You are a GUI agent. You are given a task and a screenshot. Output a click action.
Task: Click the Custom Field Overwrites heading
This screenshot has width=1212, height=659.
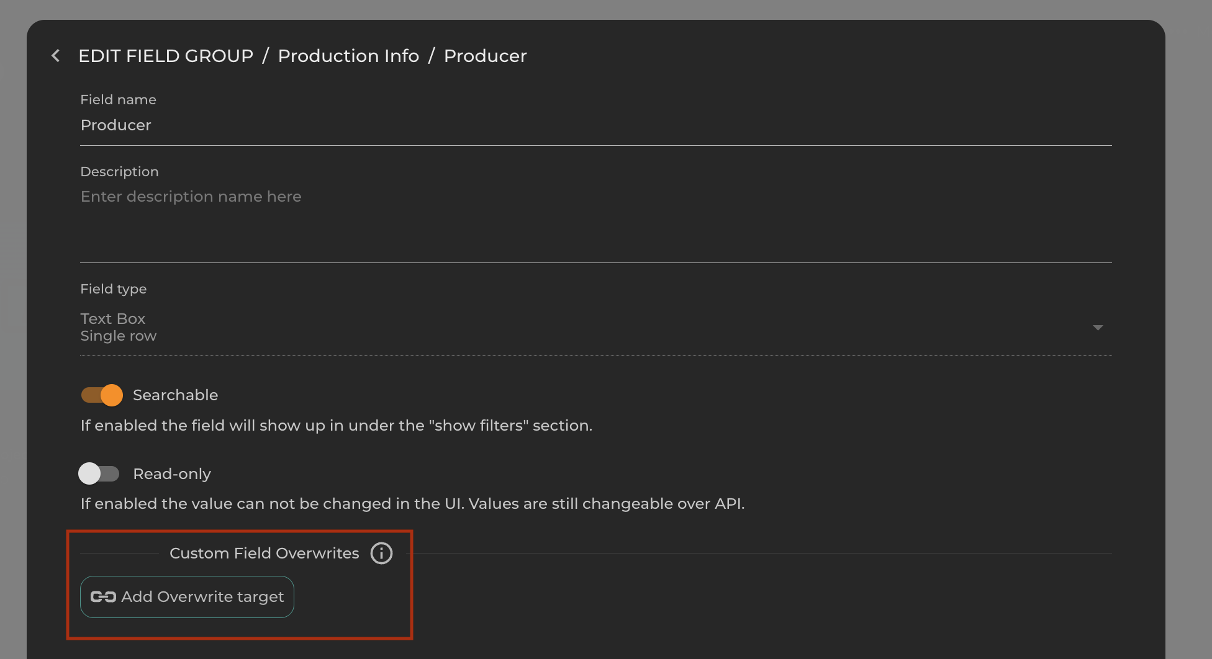[264, 554]
